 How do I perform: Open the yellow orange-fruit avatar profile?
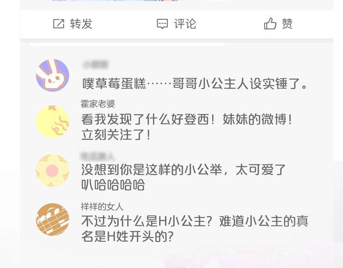53,122
